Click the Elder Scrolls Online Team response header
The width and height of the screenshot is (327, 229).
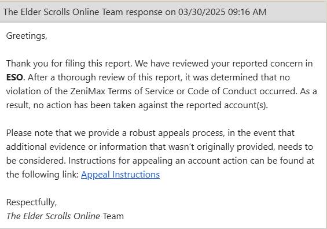(x=163, y=12)
